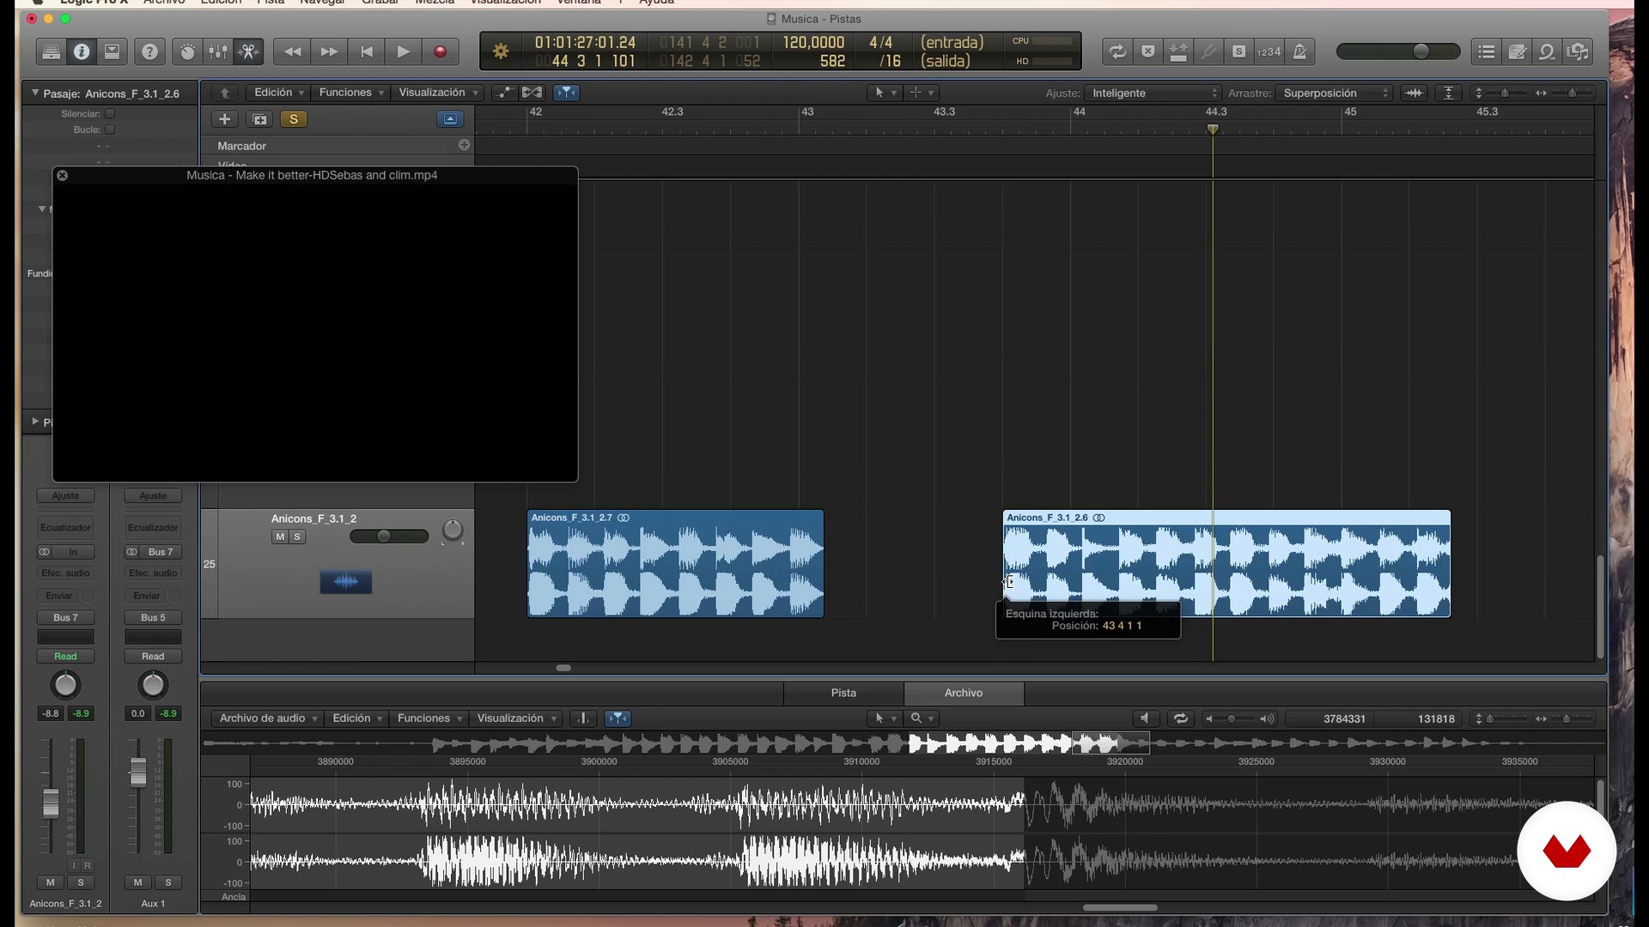Click Bus 7 output on left strip

click(x=65, y=617)
